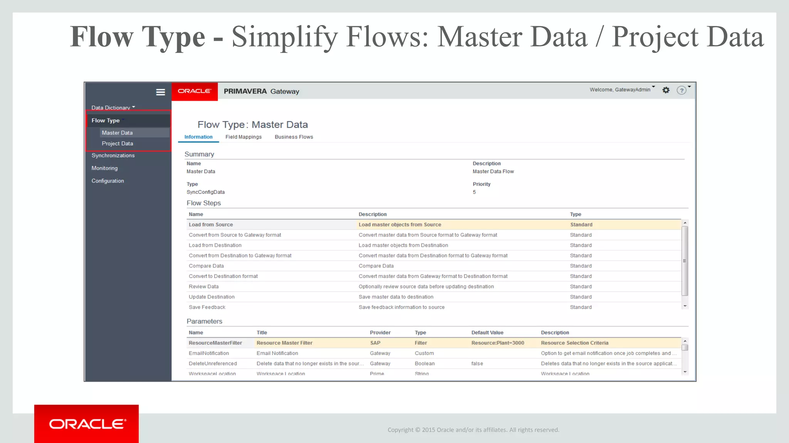Open the Welcome GatewayAdmin user dropdown

pyautogui.click(x=622, y=90)
